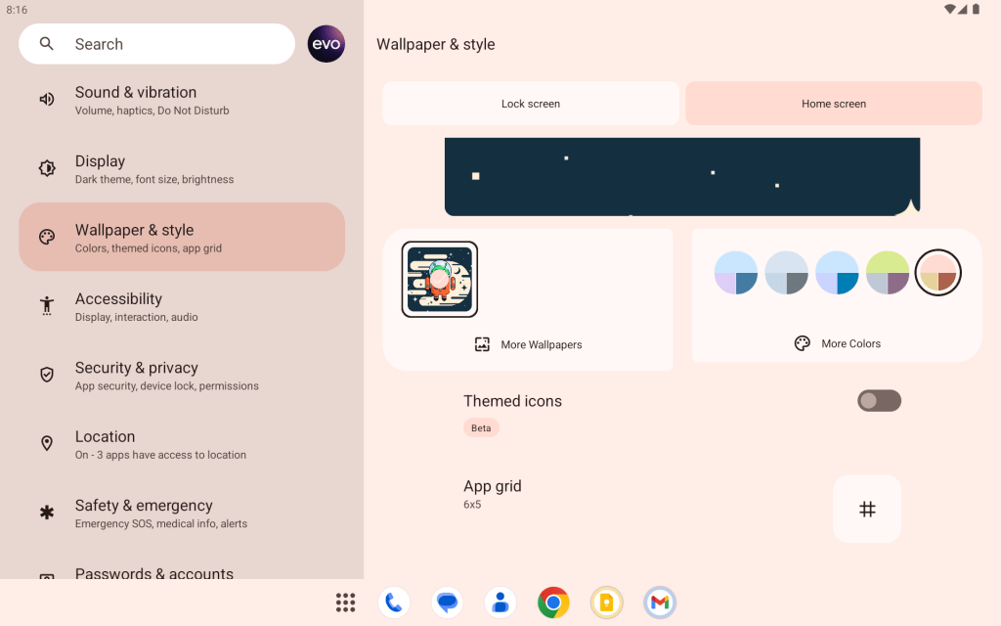
Task: Open the Google Keep notes icon
Action: 607,603
